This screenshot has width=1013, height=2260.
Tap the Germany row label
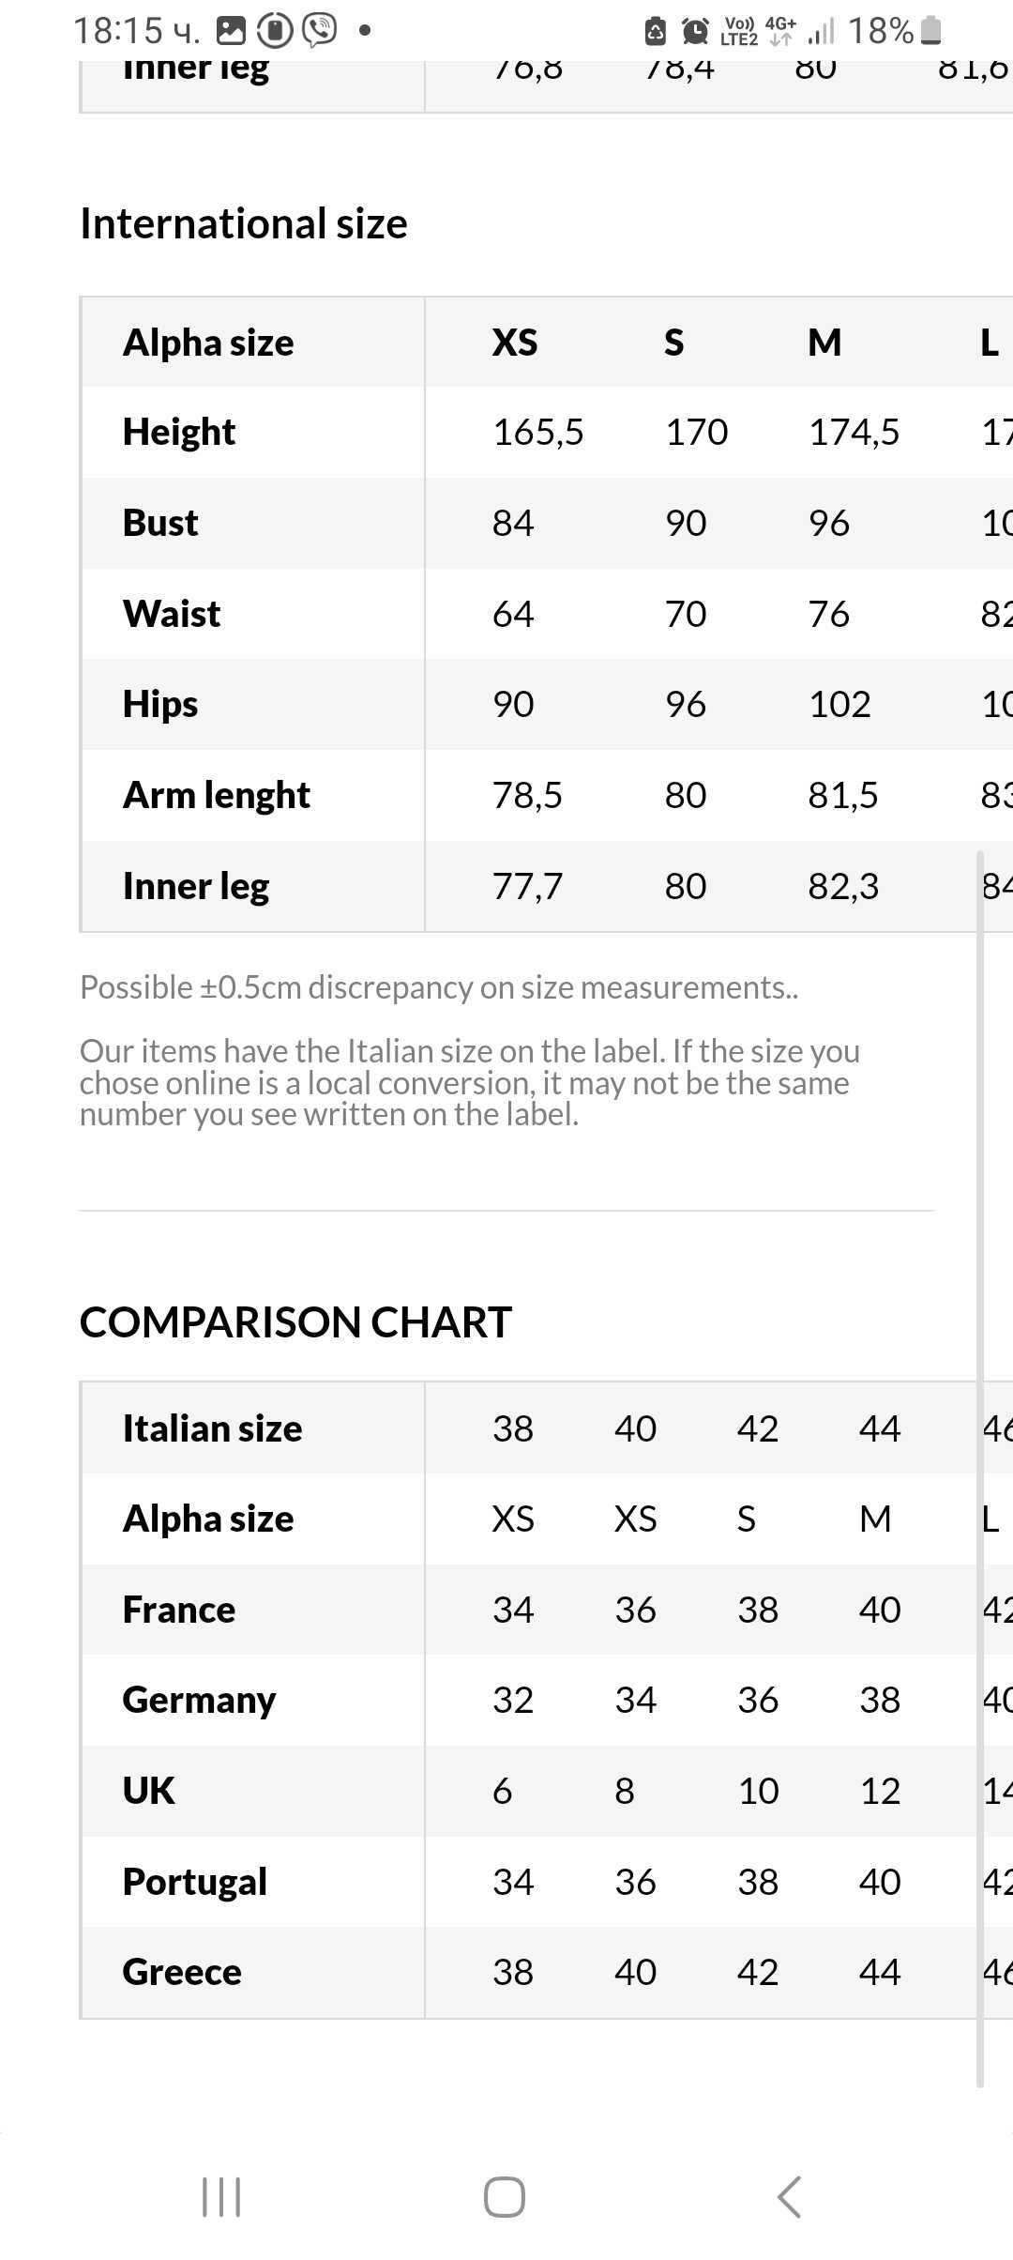(199, 1700)
